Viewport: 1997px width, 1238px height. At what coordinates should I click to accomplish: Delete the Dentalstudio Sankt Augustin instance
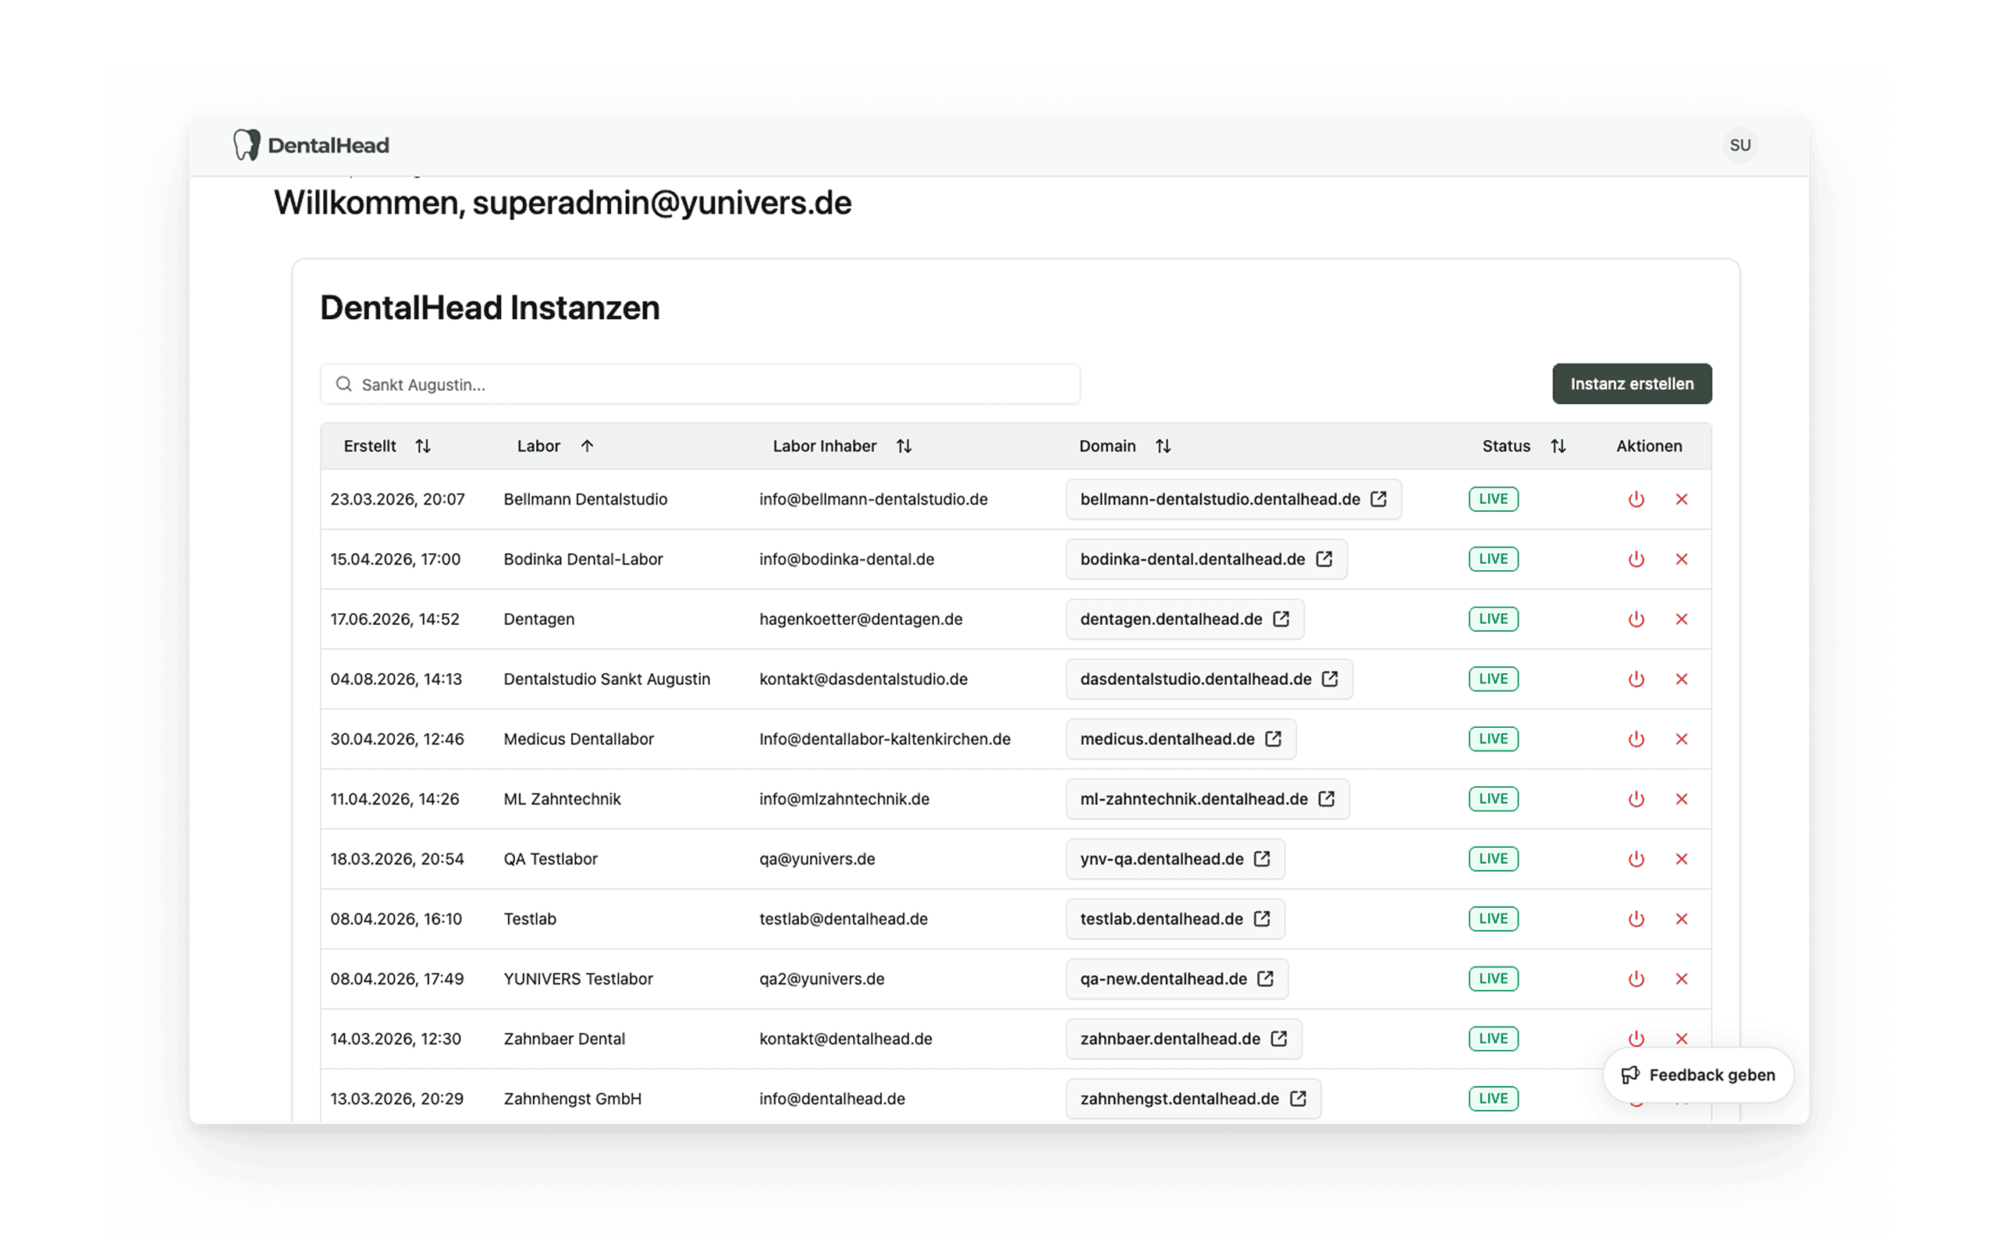[x=1680, y=678]
